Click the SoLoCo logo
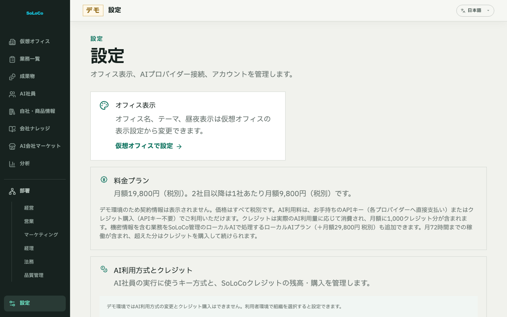This screenshot has width=507, height=317. click(35, 13)
